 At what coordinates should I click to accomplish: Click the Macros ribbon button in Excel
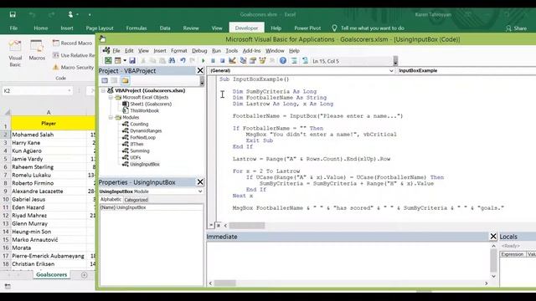pos(37,50)
